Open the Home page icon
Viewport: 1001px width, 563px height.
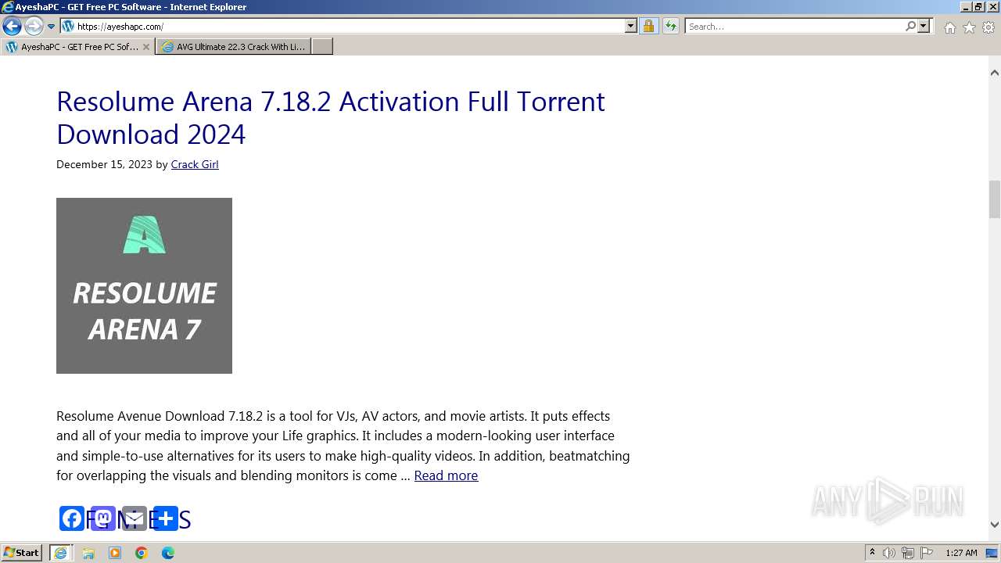click(x=949, y=27)
